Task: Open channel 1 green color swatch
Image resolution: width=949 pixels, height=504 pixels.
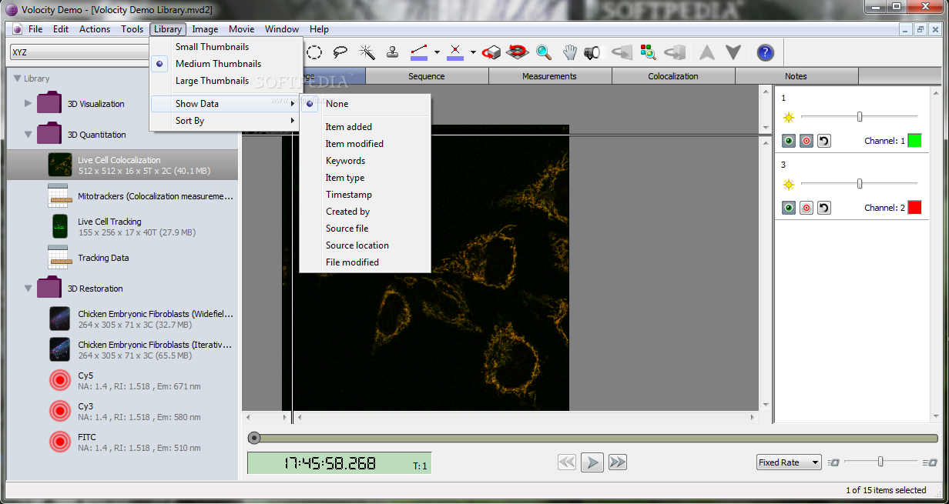Action: [x=914, y=141]
